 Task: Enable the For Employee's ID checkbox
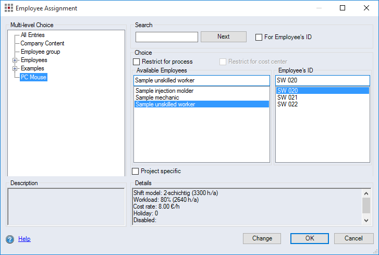259,37
